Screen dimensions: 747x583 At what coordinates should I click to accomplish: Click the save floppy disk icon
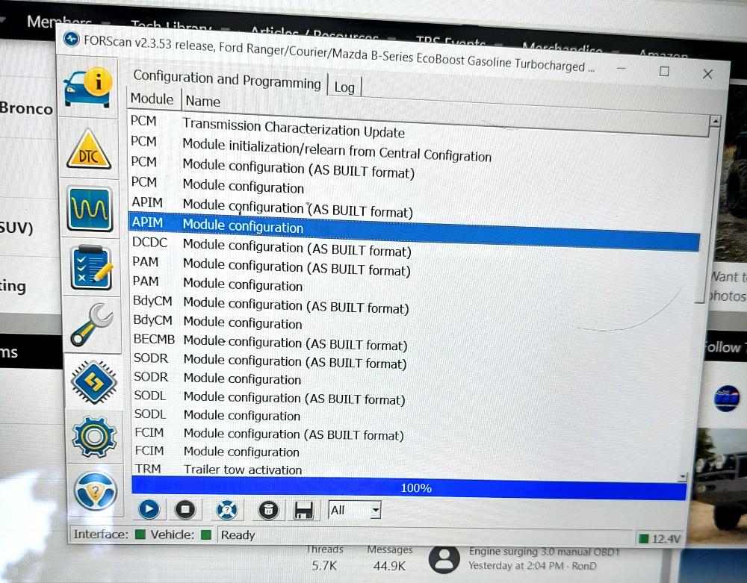coord(303,511)
